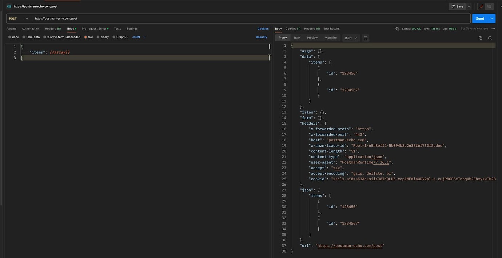The height and width of the screenshot is (258, 502).
Task: Open the POST method dropdown
Action: click(x=19, y=19)
